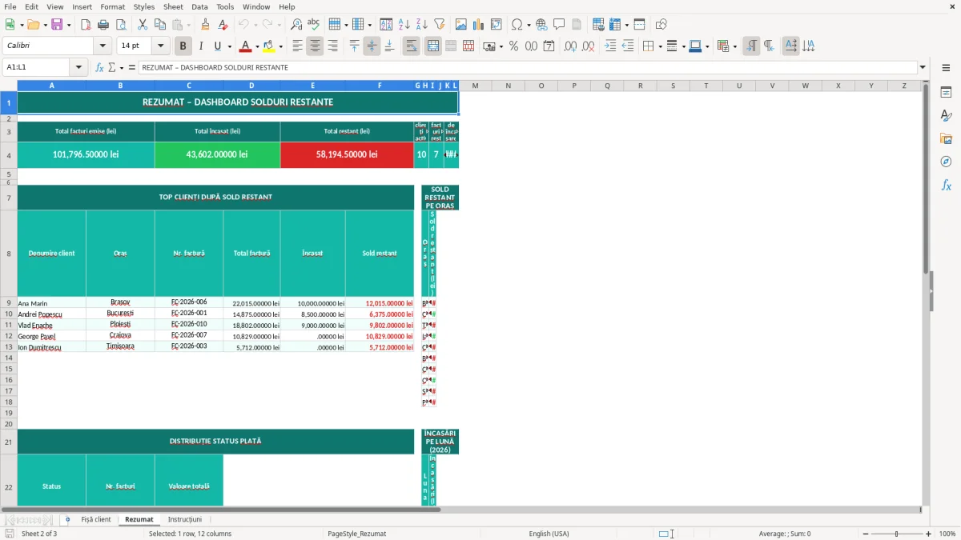The image size is (961, 540).
Task: Apply the yellow Background Color swatch
Action: click(269, 46)
